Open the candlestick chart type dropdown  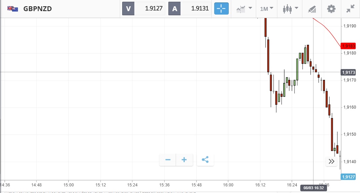[291, 9]
